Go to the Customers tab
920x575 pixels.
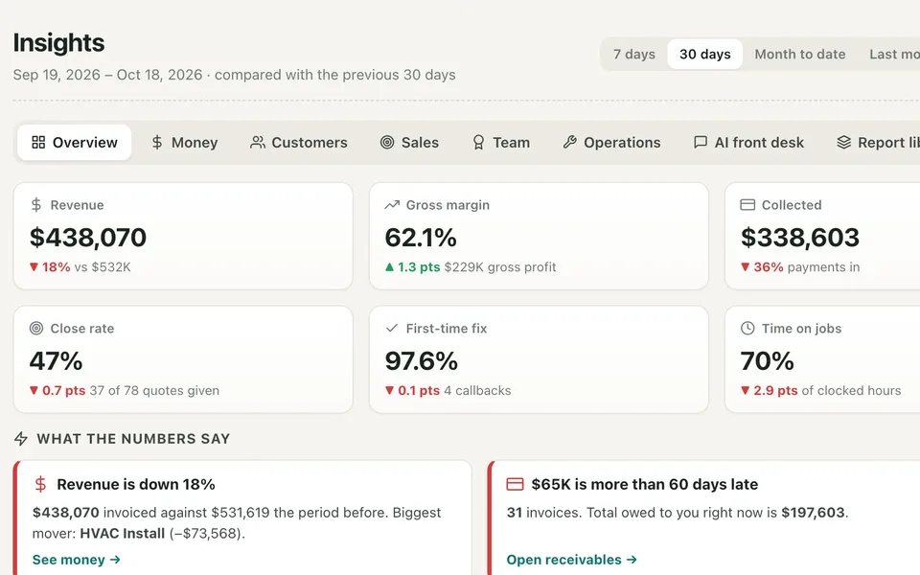(299, 143)
